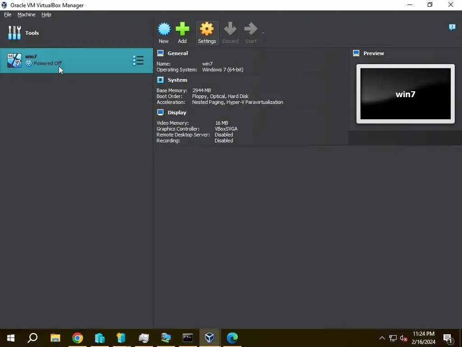Click the Boot Order value text
The image size is (462, 347).
[x=220, y=96]
